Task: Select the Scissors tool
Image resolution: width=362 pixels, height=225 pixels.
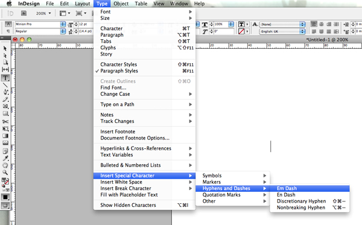Action: tap(5, 121)
